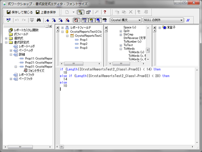Collapse the ToWords function node
The image size is (202, 152).
121,49
